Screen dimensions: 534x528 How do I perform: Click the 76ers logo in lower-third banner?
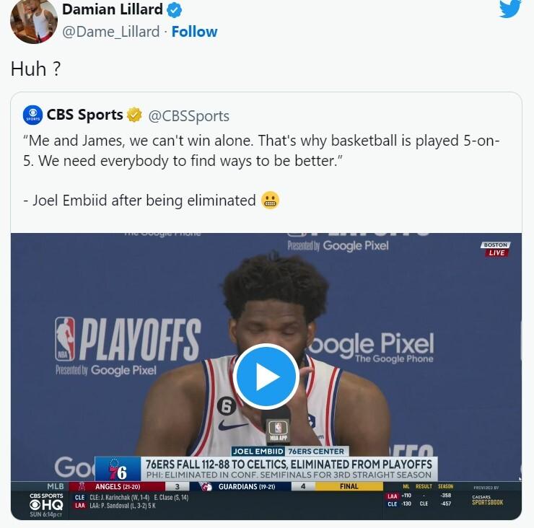[x=118, y=468]
